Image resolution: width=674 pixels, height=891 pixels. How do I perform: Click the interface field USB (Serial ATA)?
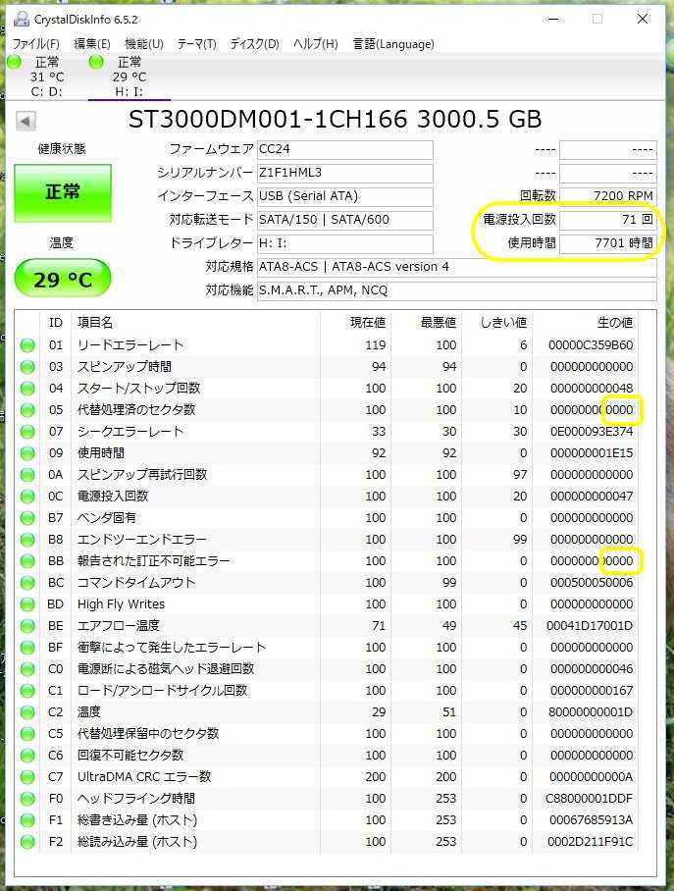pyautogui.click(x=345, y=196)
